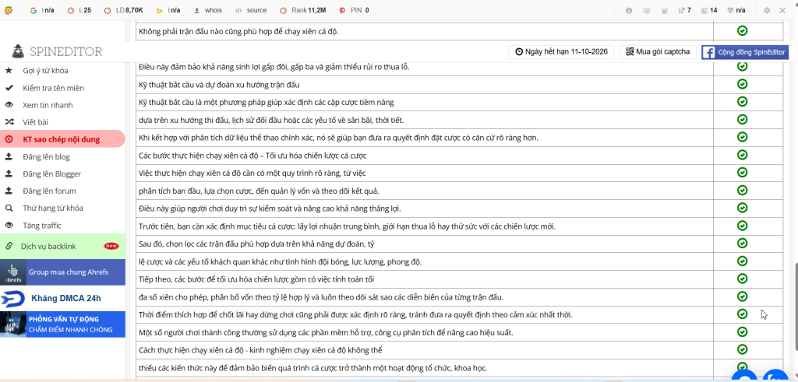This screenshot has width=798, height=382.
Task: Go to Viết bài shuffle icon
Action: tap(9, 122)
